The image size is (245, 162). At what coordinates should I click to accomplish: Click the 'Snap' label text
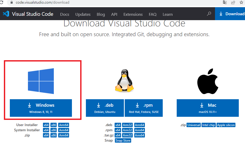[x=109, y=140]
